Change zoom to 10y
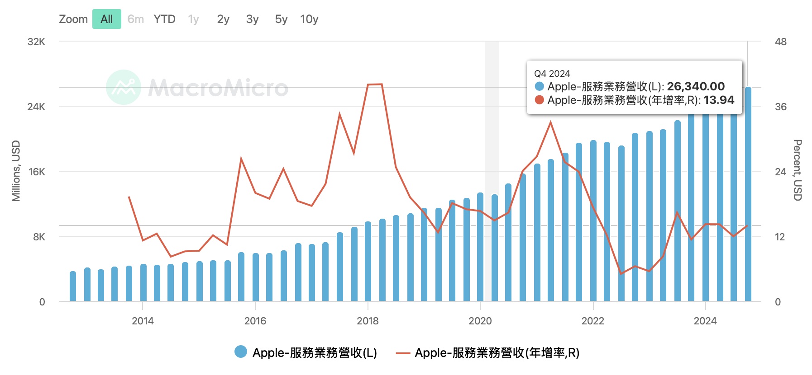Viewport: 812px width, 375px height. (309, 19)
